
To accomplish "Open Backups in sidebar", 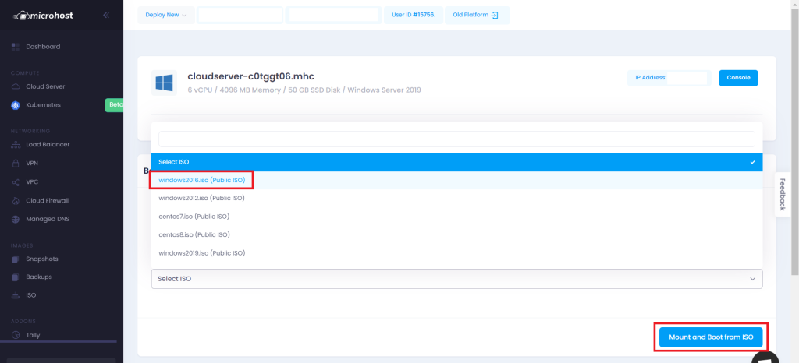I will click(x=39, y=277).
